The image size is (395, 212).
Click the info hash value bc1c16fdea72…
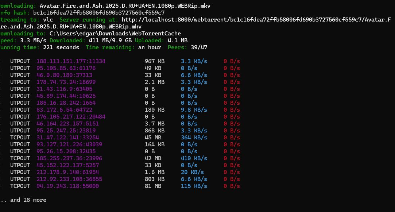tap(99, 13)
